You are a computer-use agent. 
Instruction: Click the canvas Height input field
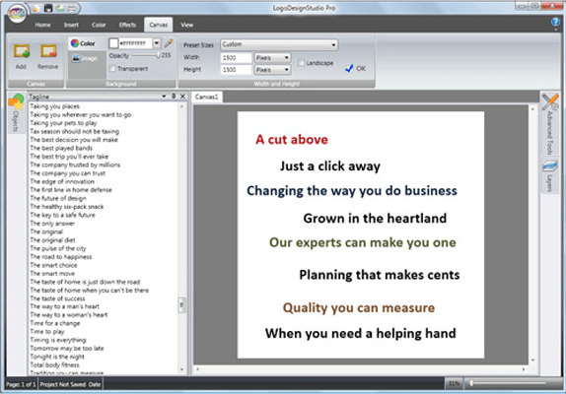pyautogui.click(x=236, y=70)
